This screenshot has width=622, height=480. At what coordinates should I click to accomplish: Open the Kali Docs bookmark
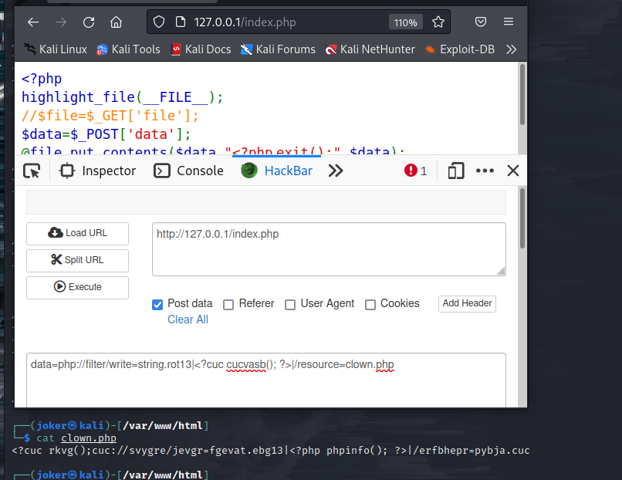click(201, 49)
